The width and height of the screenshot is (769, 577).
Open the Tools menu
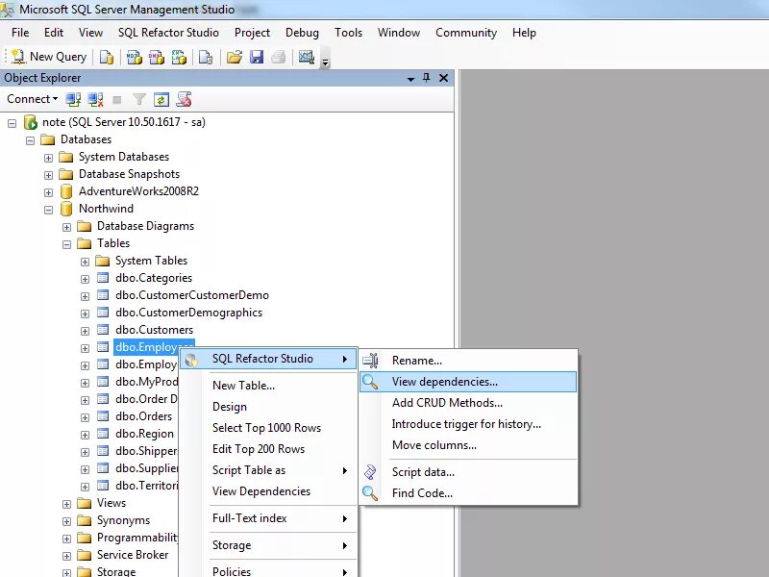tap(348, 33)
